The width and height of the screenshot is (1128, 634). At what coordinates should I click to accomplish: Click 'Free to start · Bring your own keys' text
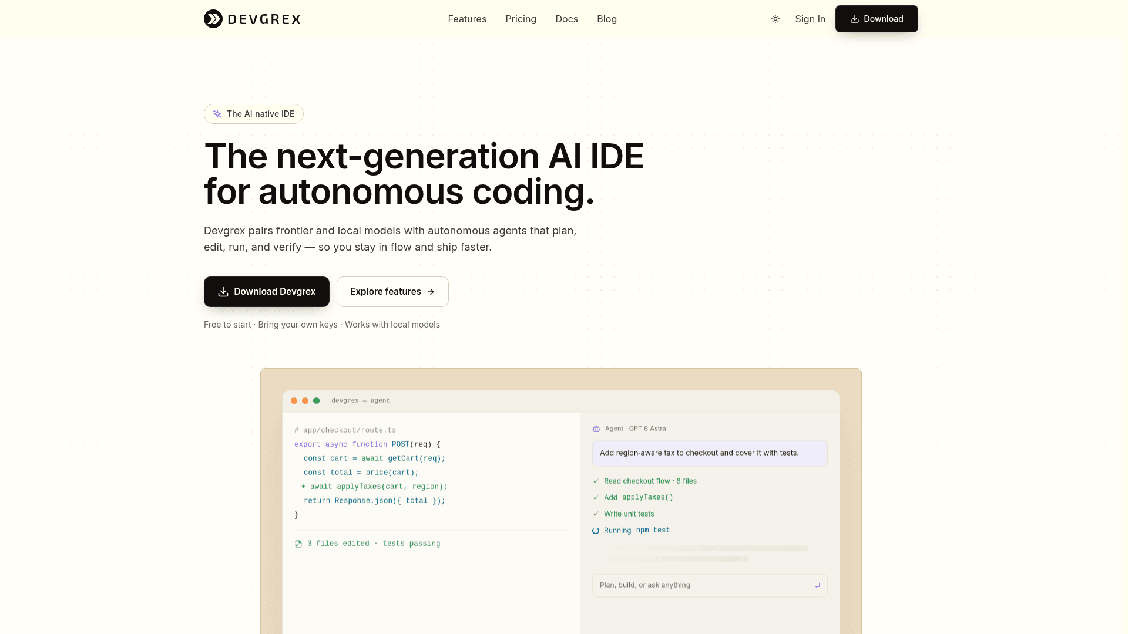[x=271, y=325]
